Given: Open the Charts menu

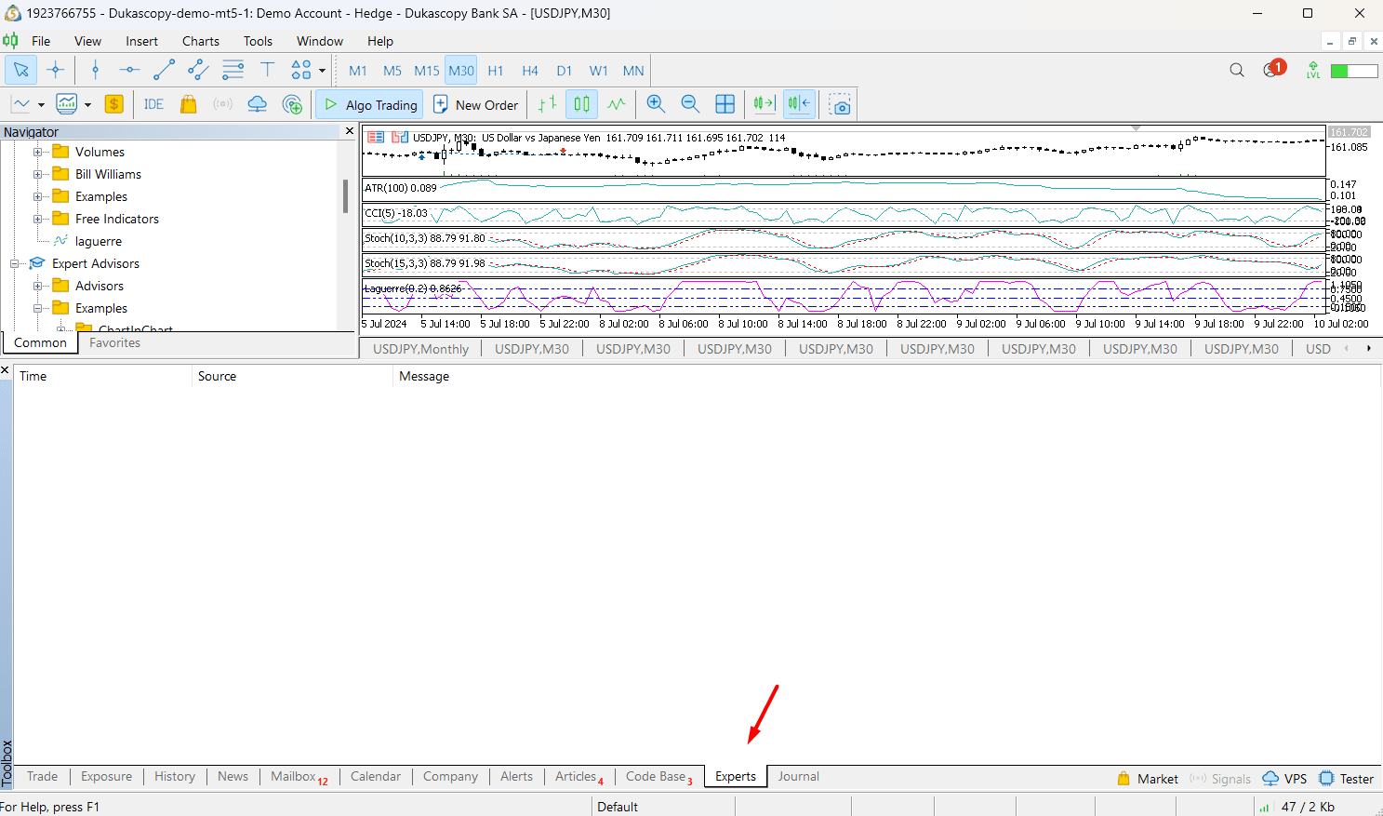Looking at the screenshot, I should point(201,41).
